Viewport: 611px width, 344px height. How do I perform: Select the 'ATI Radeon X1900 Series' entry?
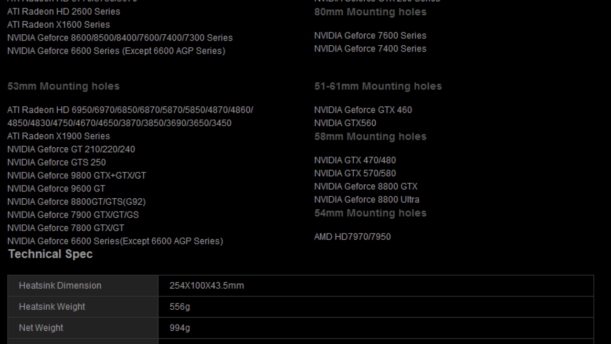58,136
